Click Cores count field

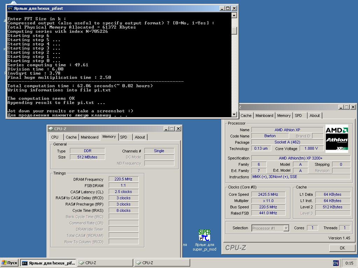(x=312, y=228)
